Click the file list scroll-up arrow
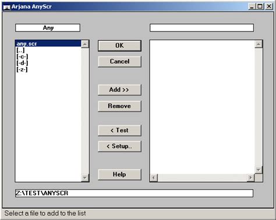This screenshot has height=220, width=276. 85,44
